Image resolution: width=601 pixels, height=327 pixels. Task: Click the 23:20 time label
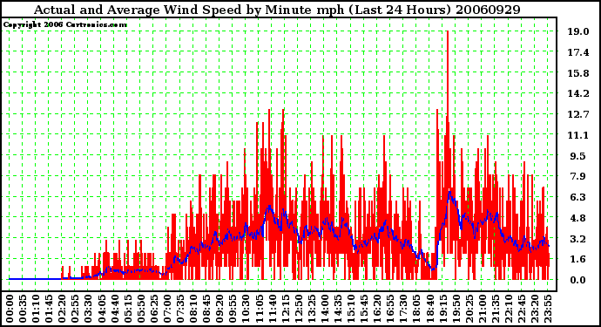[x=534, y=309]
